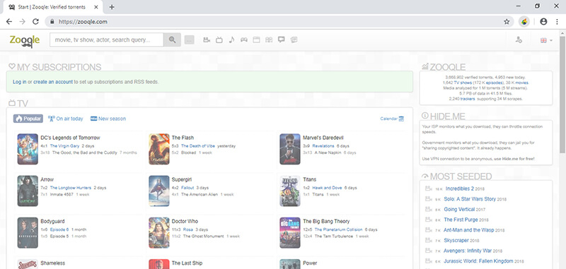Click The Last Ship show title
This screenshot has height=269, width=566.
(187, 263)
